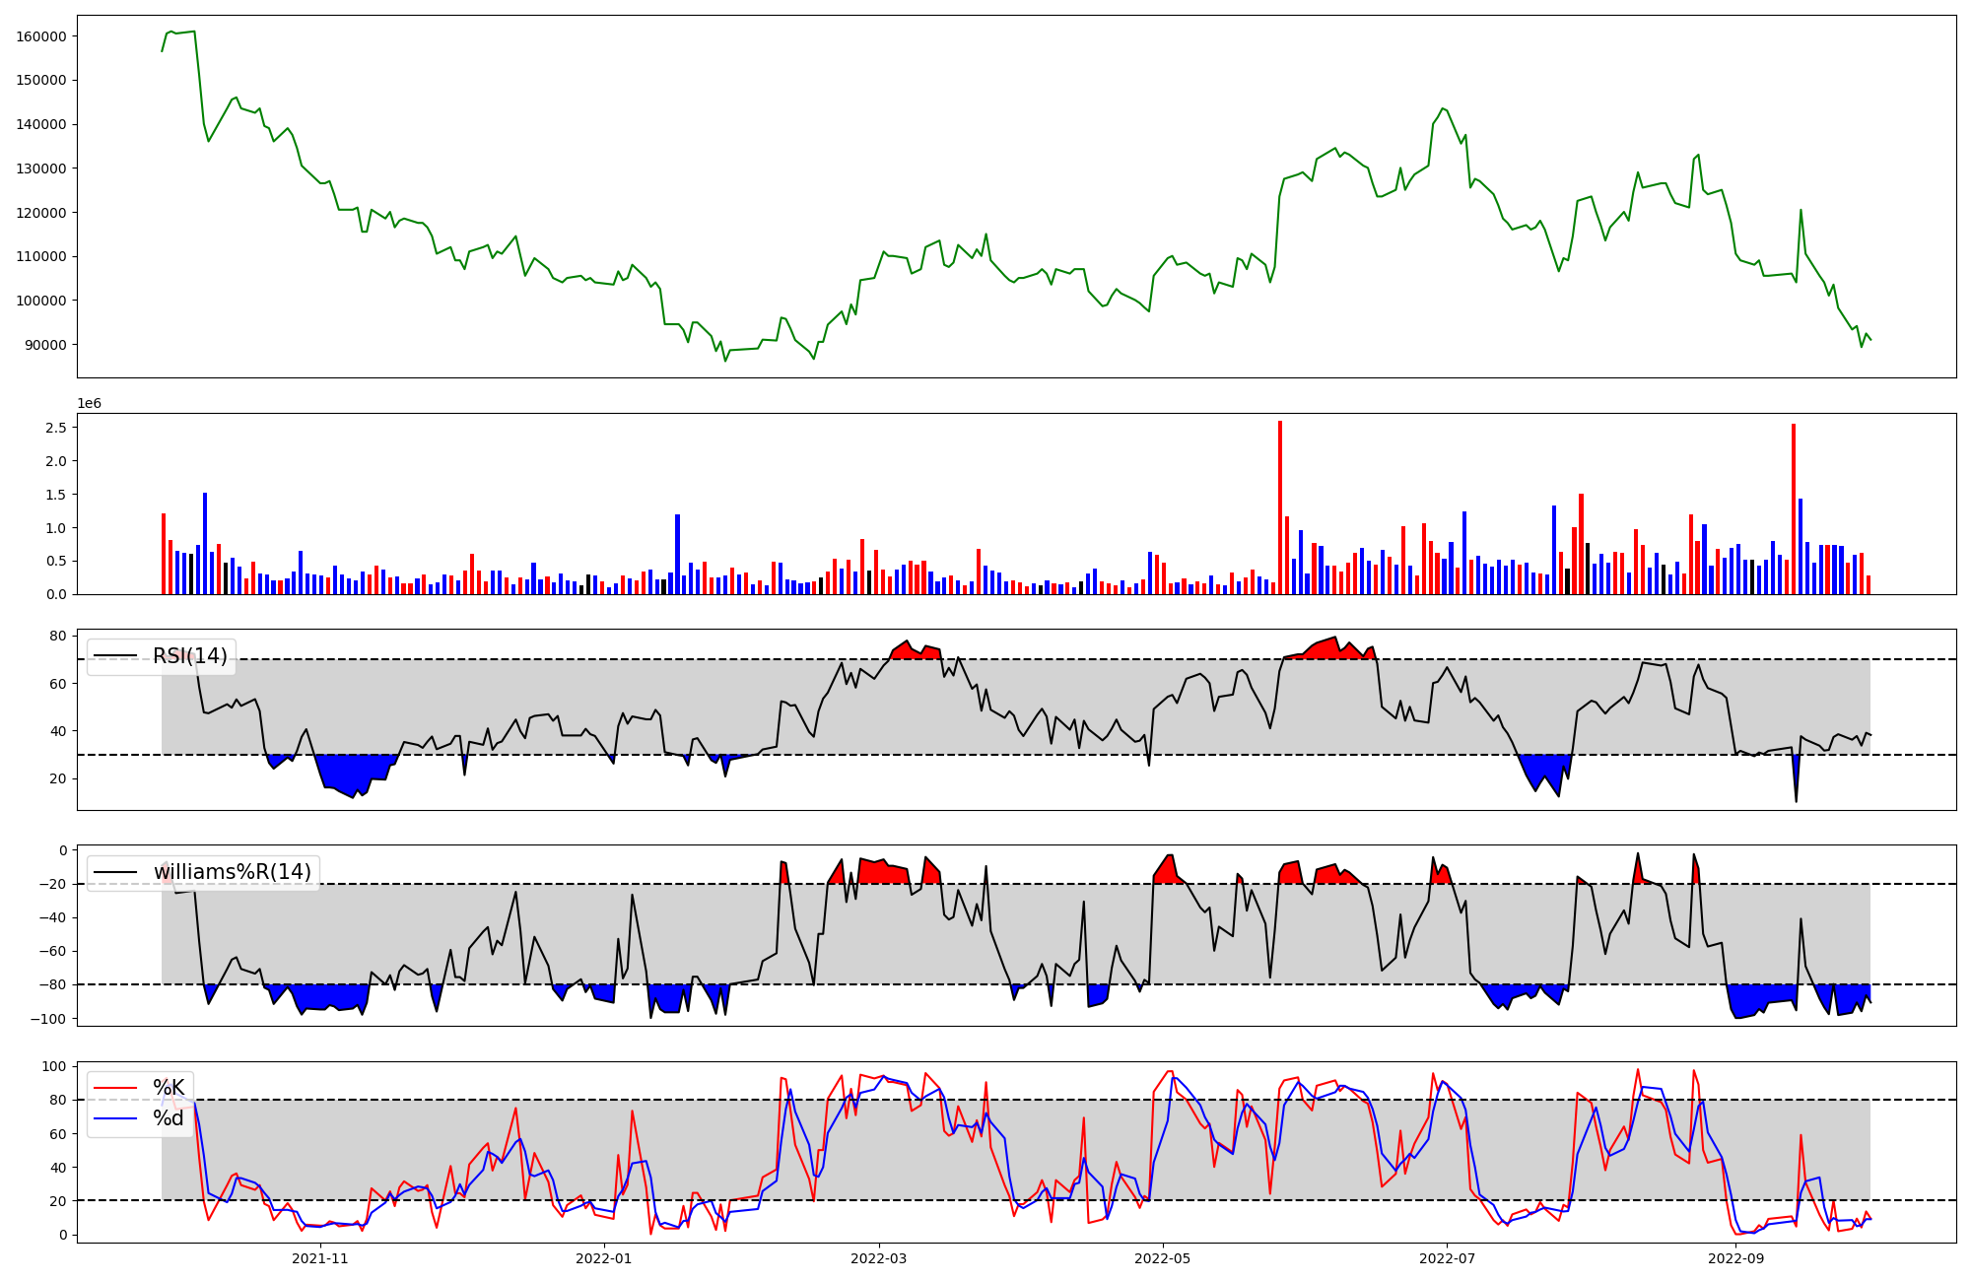Select the blue %d legend line sample

point(114,1118)
